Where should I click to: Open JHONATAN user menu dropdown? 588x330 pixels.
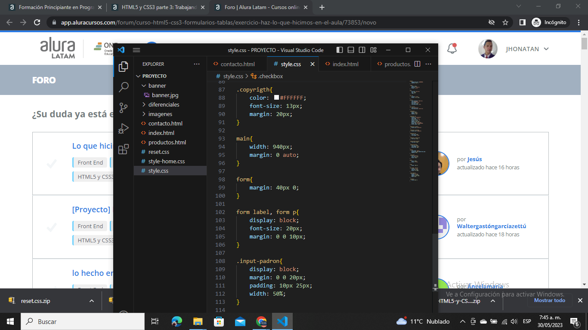pyautogui.click(x=527, y=49)
